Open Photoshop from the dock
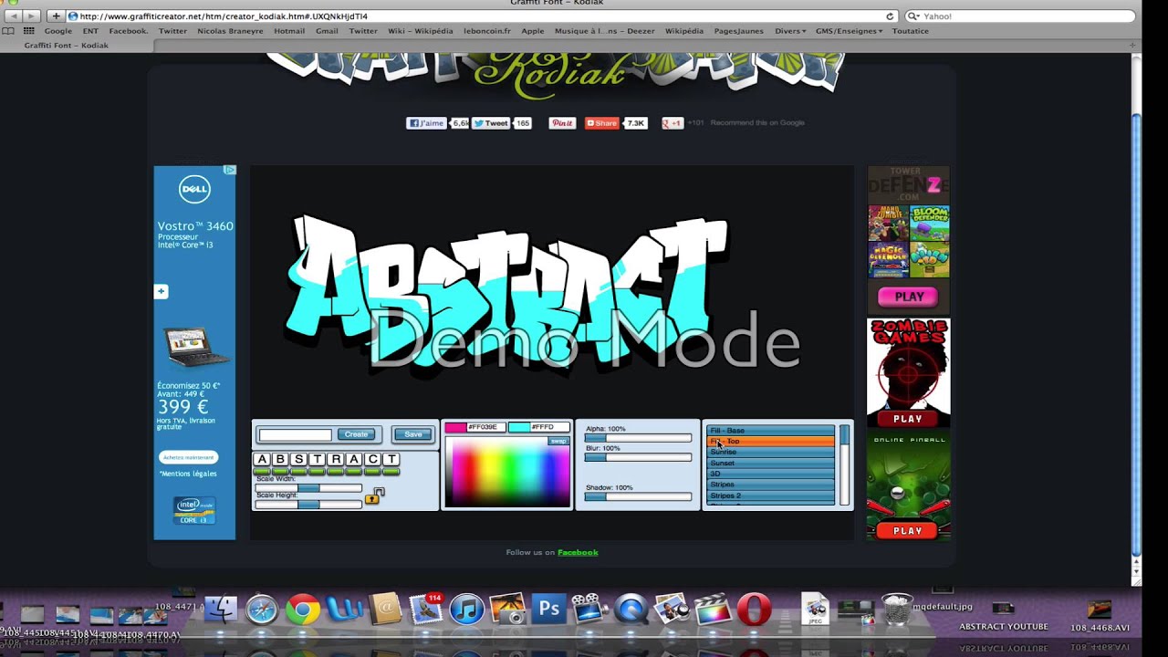 [x=549, y=608]
